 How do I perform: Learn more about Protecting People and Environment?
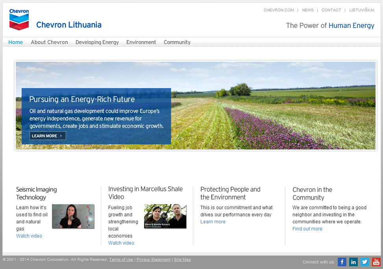[x=213, y=222]
